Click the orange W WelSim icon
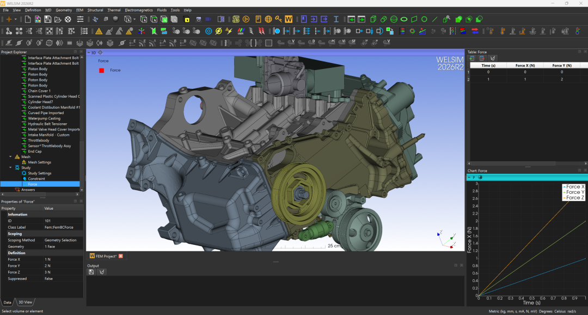This screenshot has width=588, height=315. coord(289,19)
